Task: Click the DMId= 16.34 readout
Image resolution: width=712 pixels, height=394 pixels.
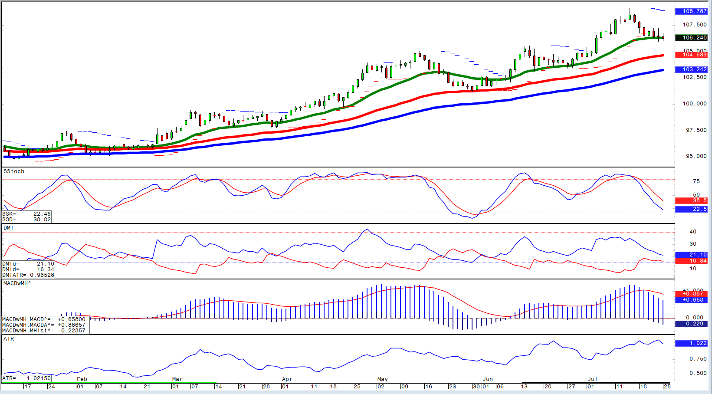Action: 28,269
